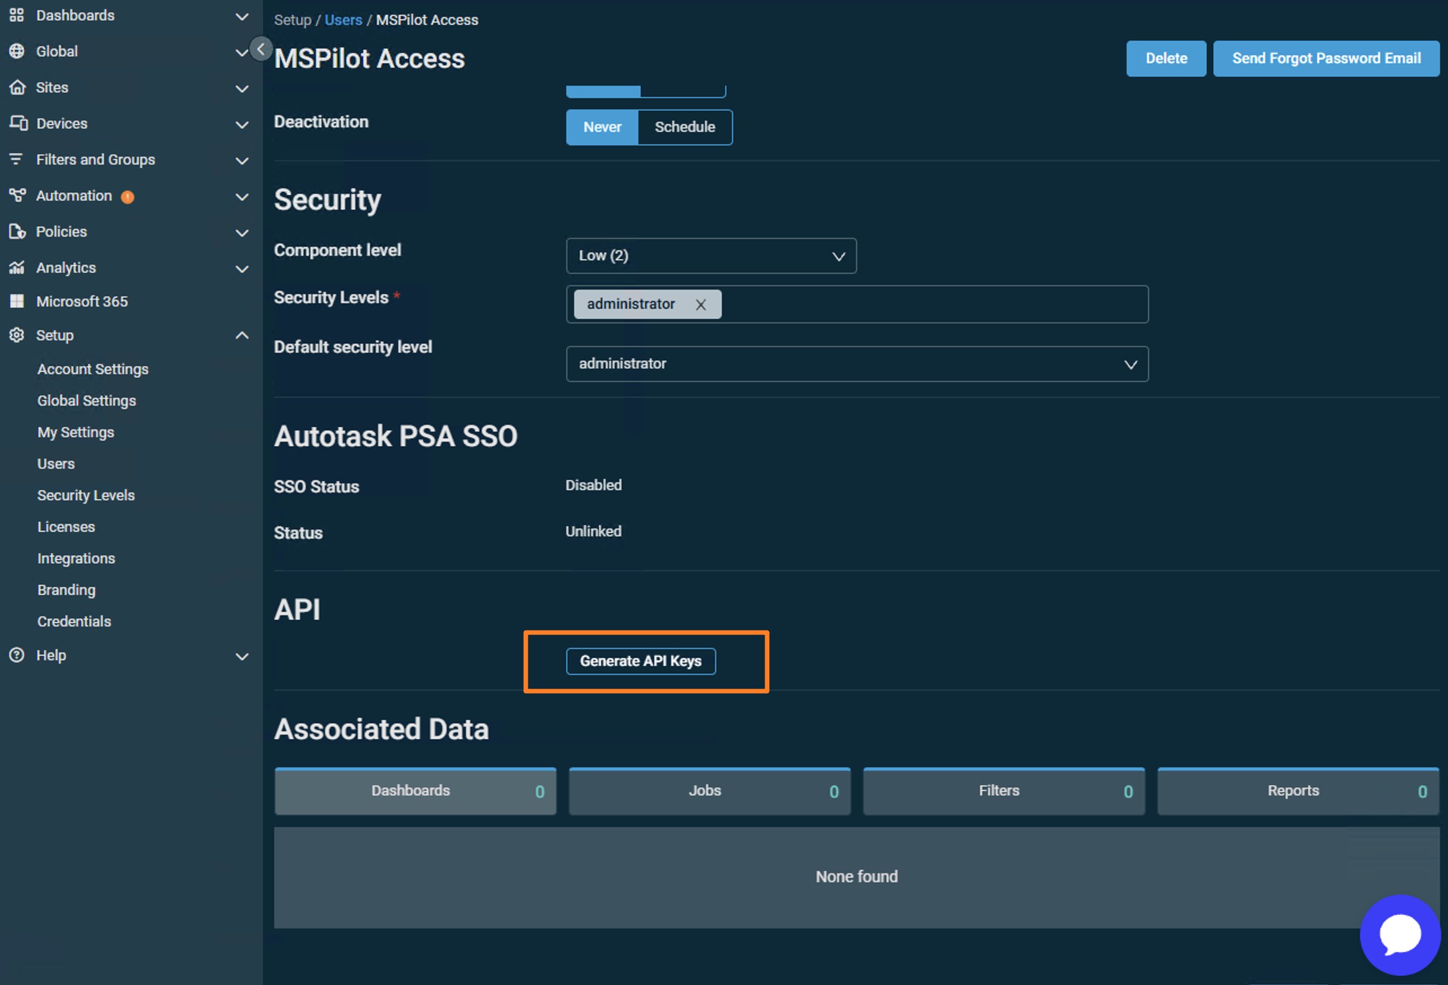The image size is (1448, 985).
Task: Expand the Automation menu chevron
Action: coord(242,197)
